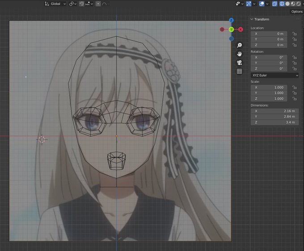This screenshot has width=304, height=251.
Task: Open the gizmo options dropdown arrow
Action: click(254, 4)
